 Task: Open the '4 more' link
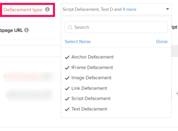coord(129,9)
